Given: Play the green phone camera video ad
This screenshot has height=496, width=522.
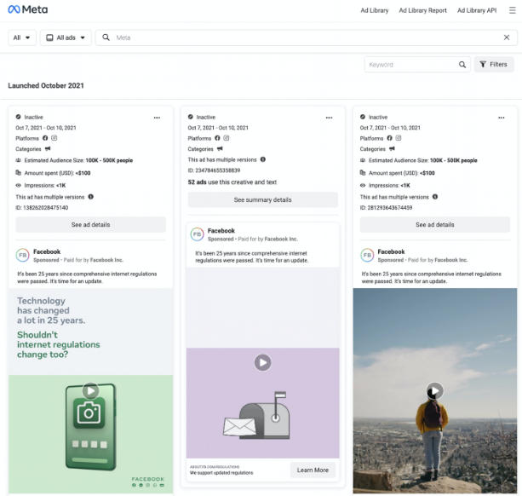Looking at the screenshot, I should tap(90, 390).
